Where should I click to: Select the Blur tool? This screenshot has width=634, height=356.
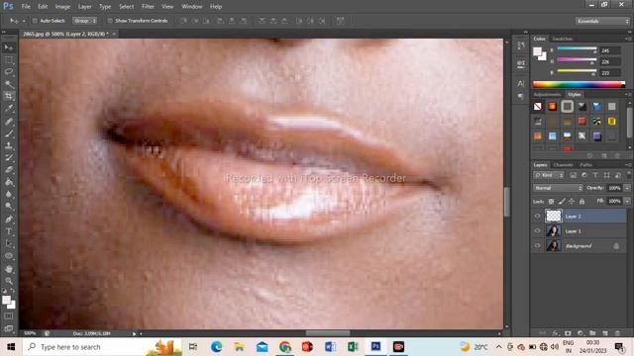(x=9, y=194)
